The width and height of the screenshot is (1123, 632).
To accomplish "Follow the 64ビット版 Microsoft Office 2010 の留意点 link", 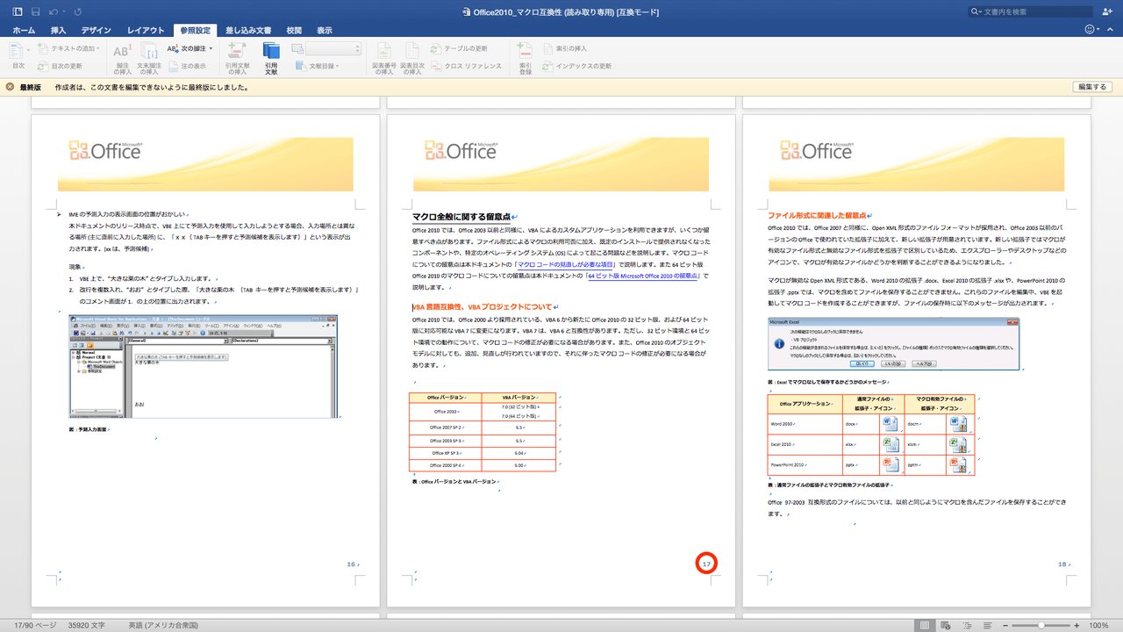I will point(643,276).
